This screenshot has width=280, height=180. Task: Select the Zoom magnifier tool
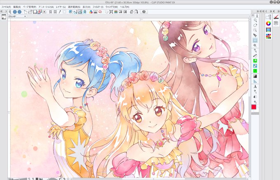coord(255,20)
